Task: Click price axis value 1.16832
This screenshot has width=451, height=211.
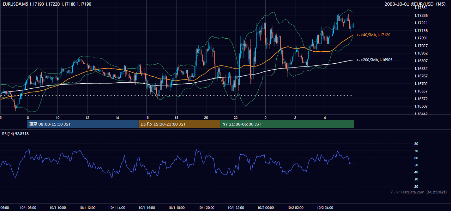Action: [x=421, y=69]
